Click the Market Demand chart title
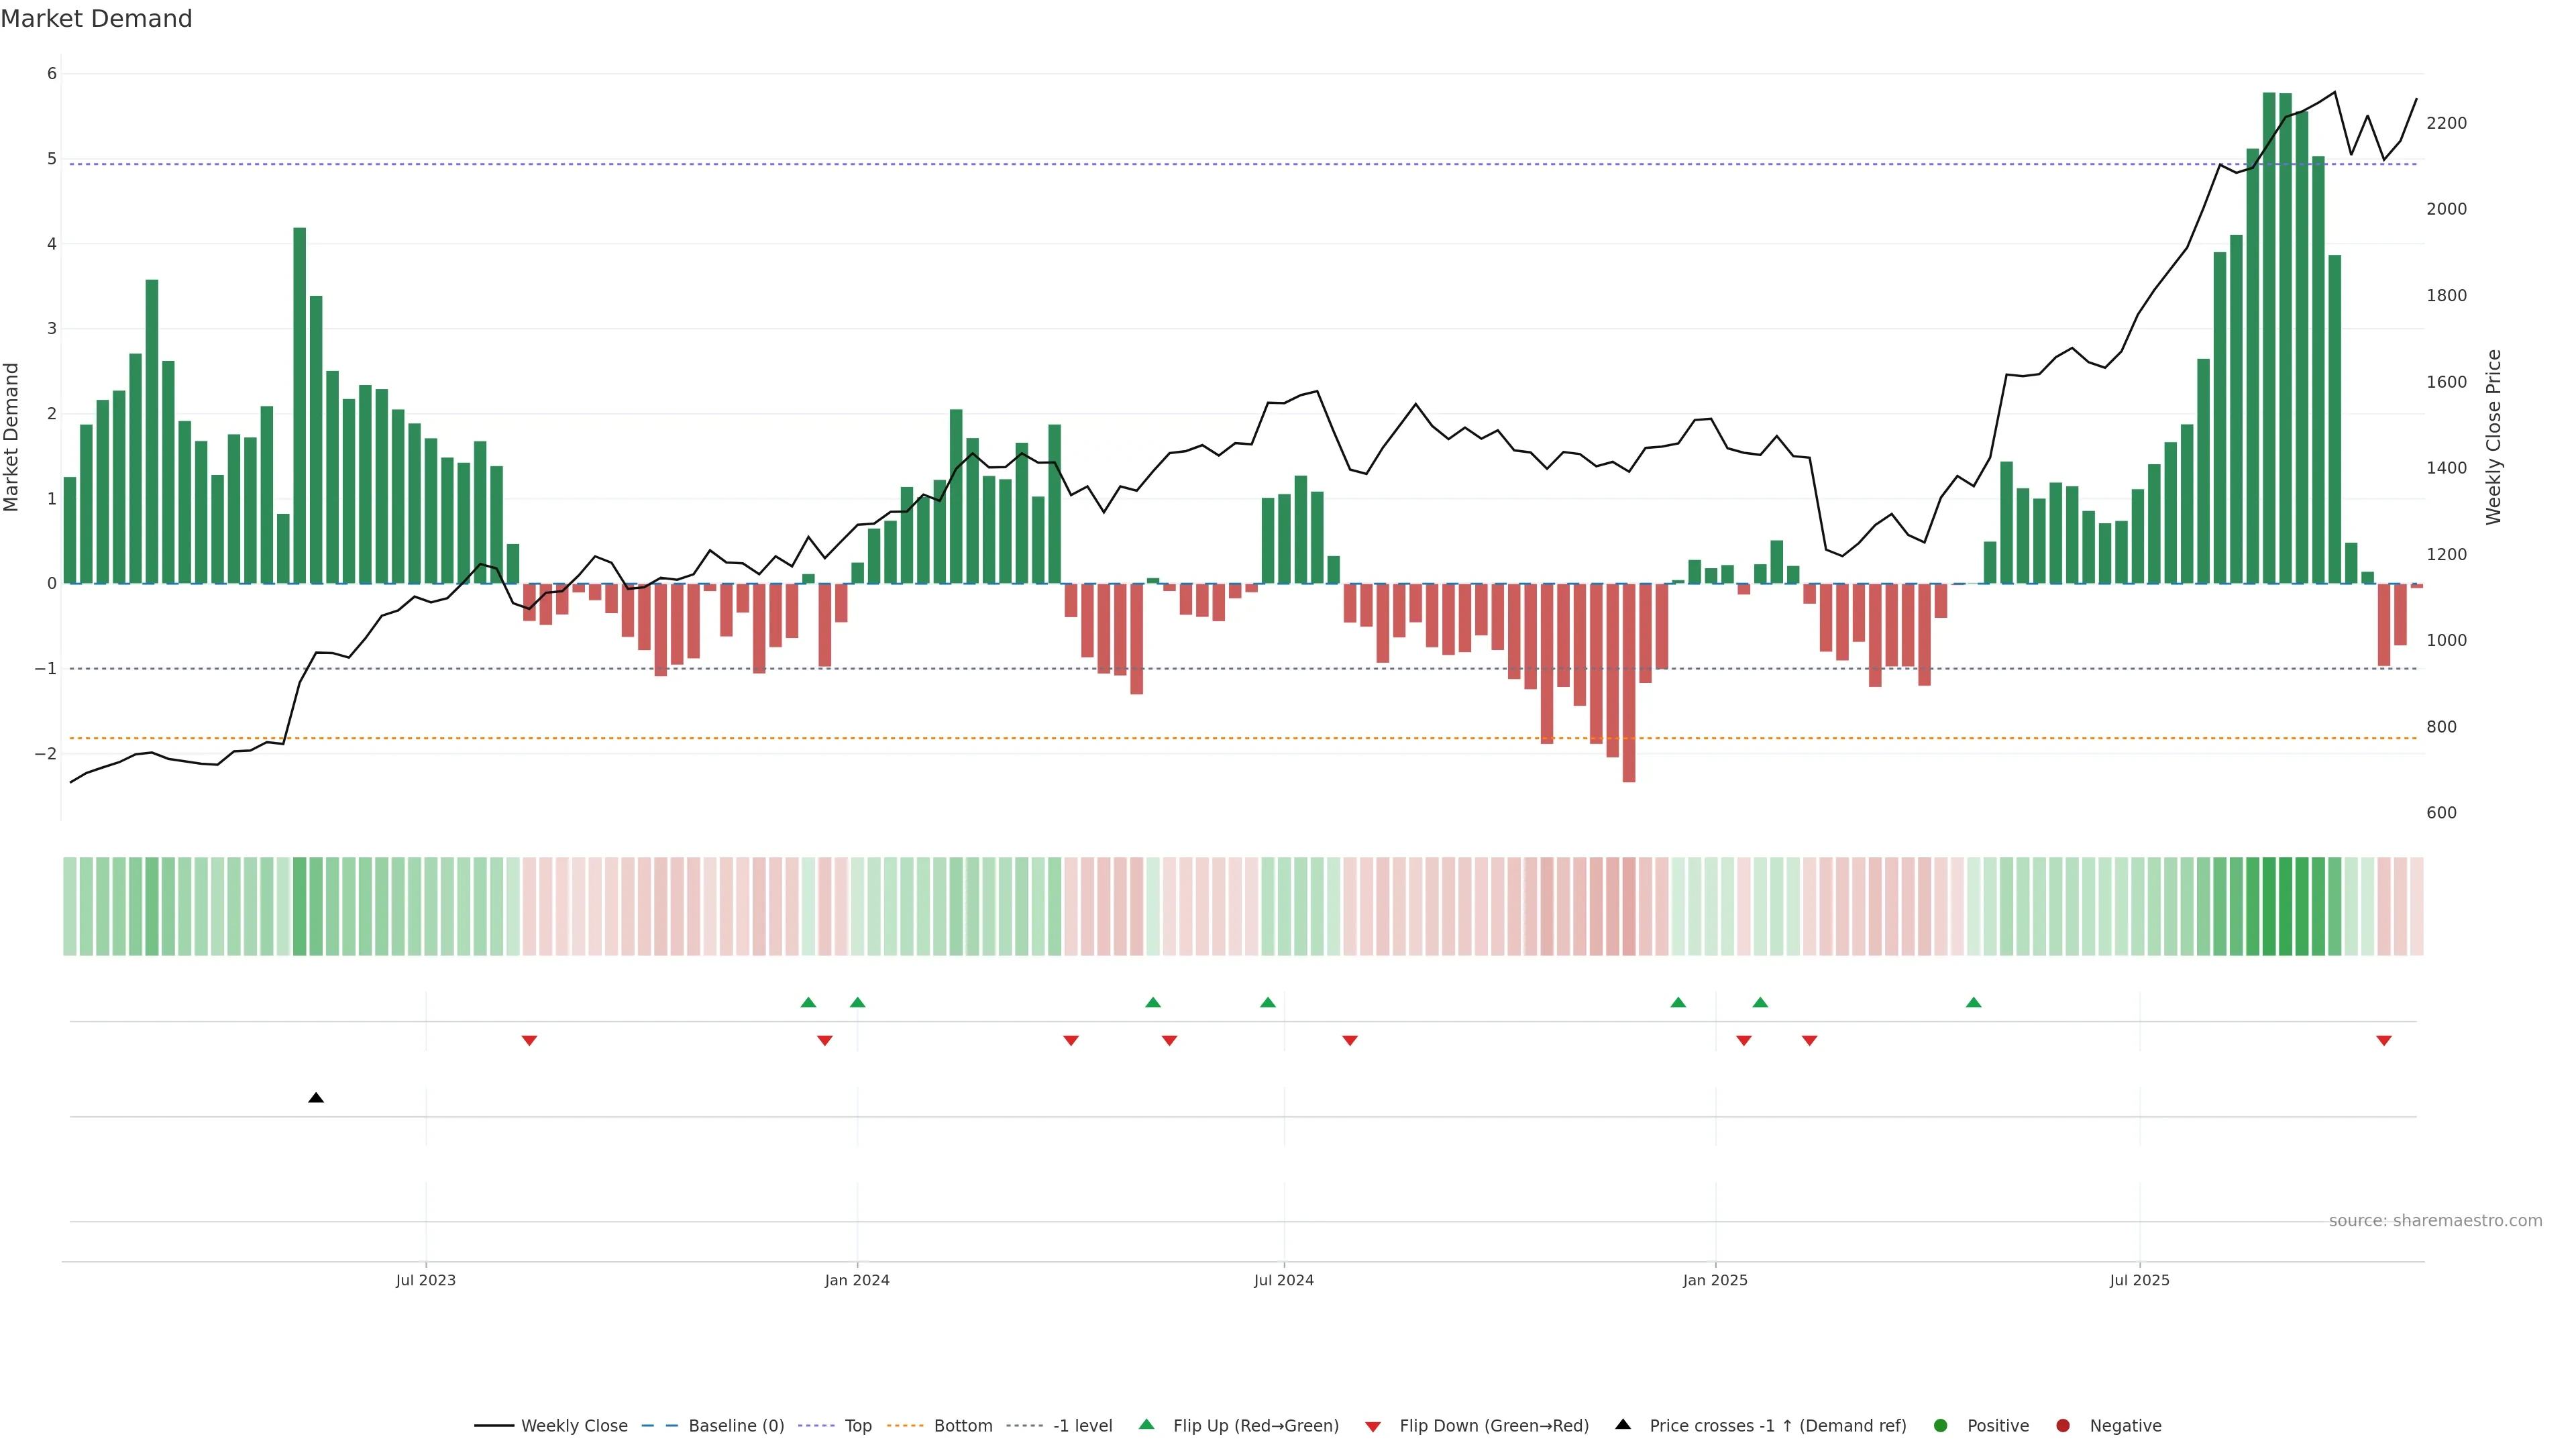The width and height of the screenshot is (2576, 1449). 97,19
